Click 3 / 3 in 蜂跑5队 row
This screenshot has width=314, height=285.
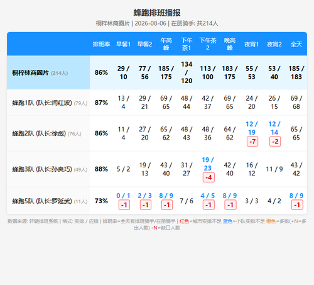pos(252,201)
